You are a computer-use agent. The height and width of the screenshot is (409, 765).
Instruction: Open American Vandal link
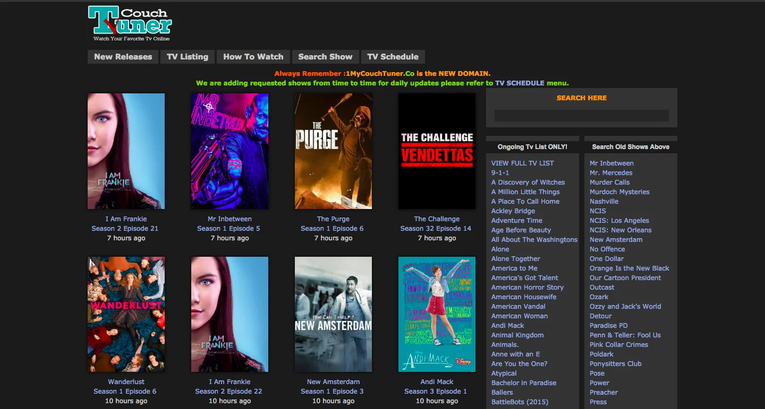(518, 307)
